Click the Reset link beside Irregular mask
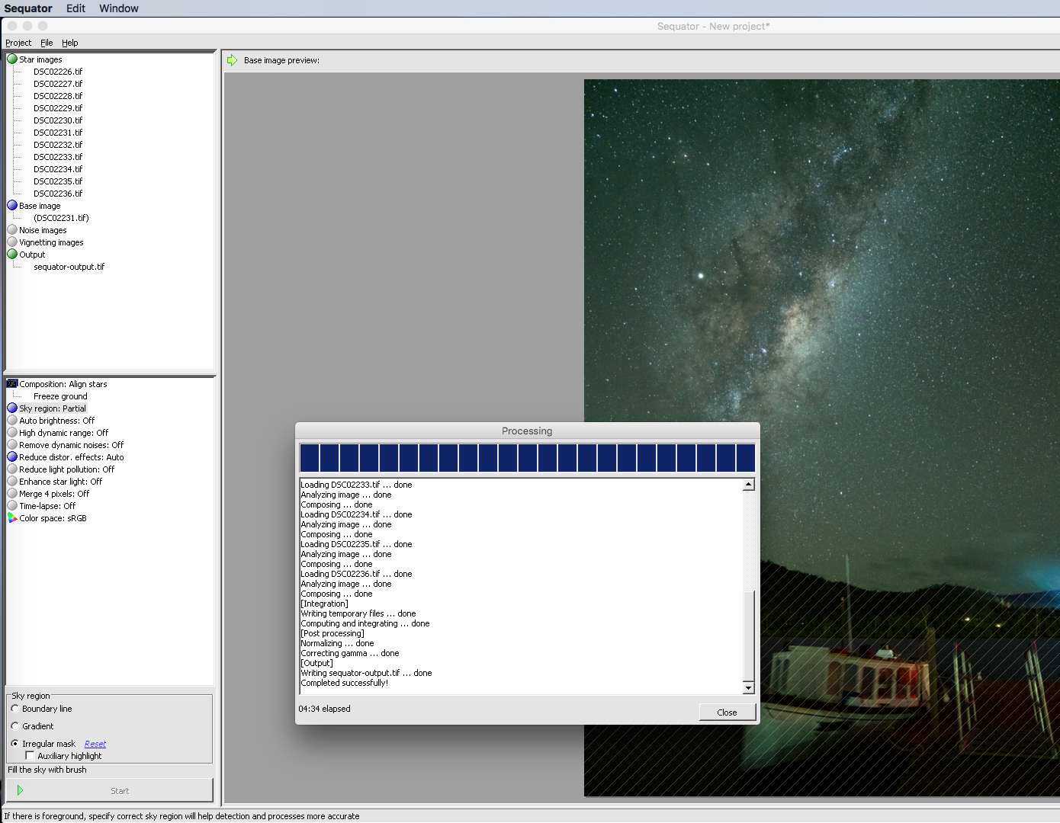The height and width of the screenshot is (823, 1060). coord(95,743)
